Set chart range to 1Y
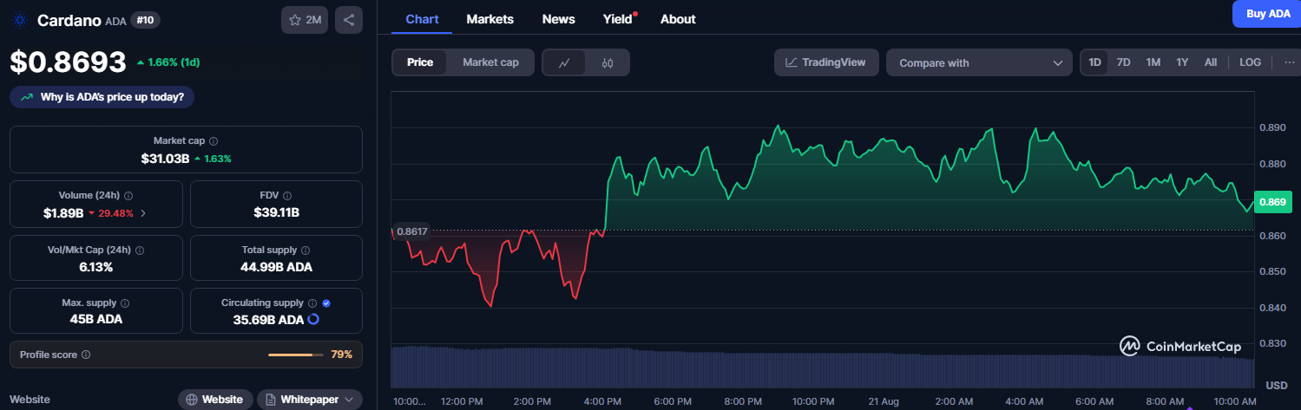Screen dimensions: 1301x410 [x=1182, y=62]
